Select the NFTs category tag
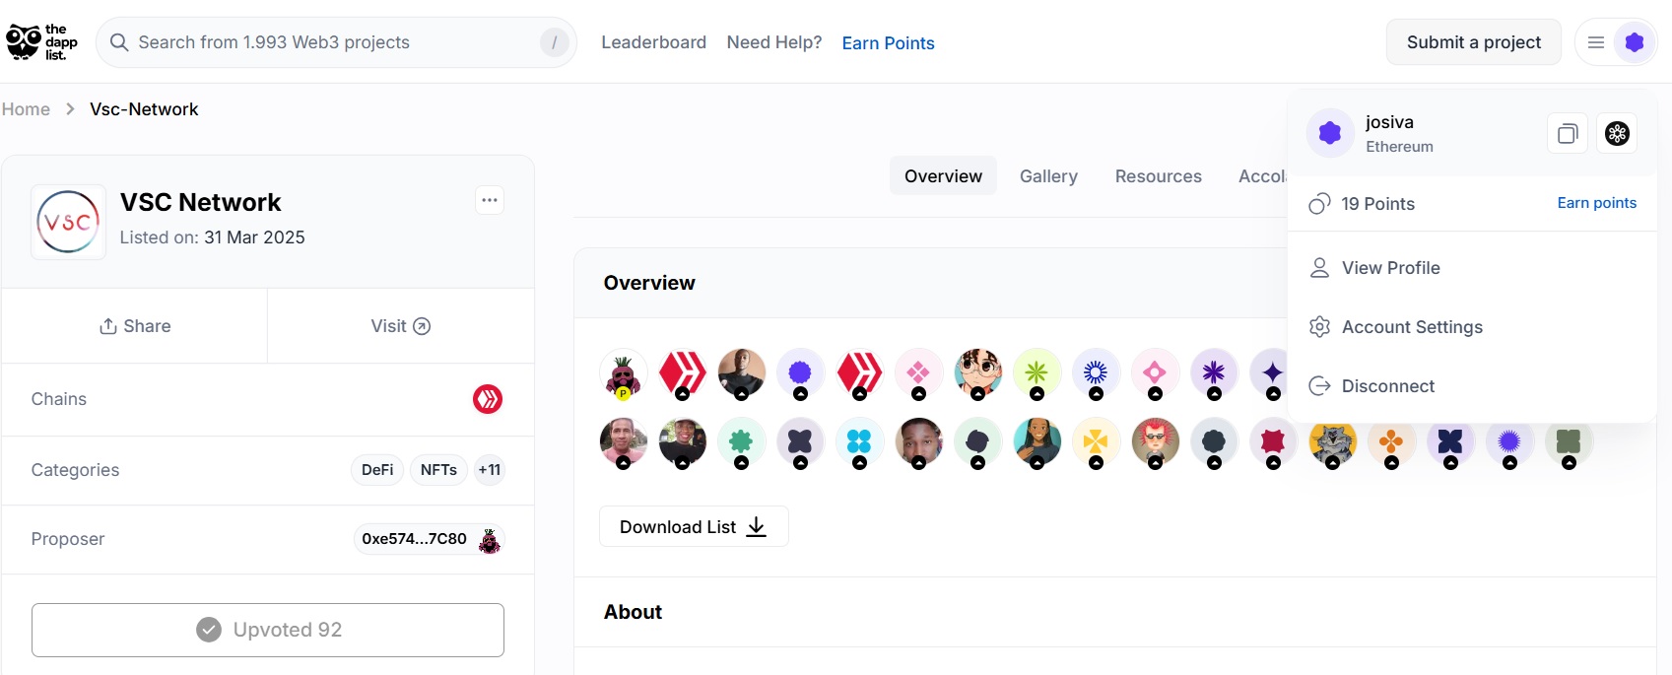The image size is (1672, 675). click(438, 470)
